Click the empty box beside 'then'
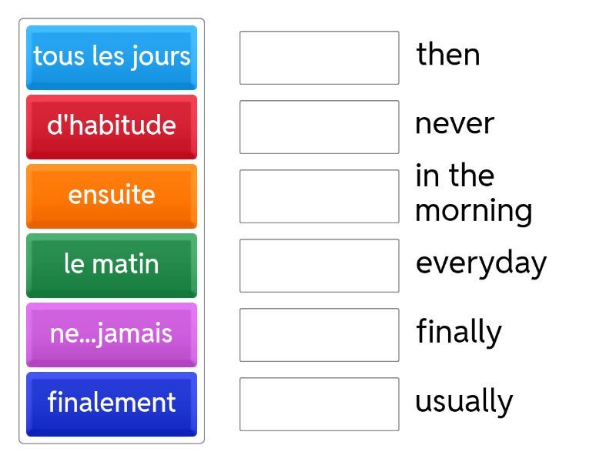Viewport: 616px width, 462px height. pyautogui.click(x=319, y=58)
